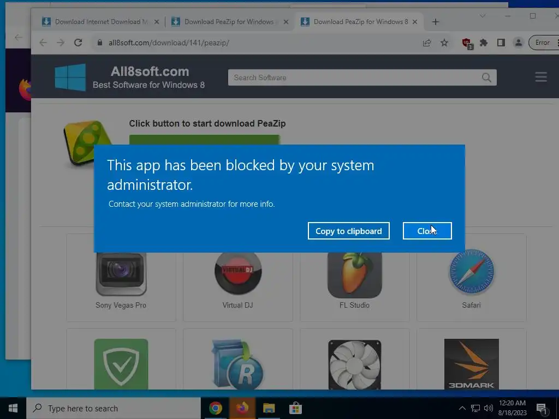Open Chrome profile avatar
559x419 pixels.
[x=519, y=43]
